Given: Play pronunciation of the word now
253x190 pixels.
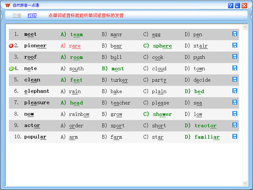Looking at the screenshot, I should (x=29, y=114).
